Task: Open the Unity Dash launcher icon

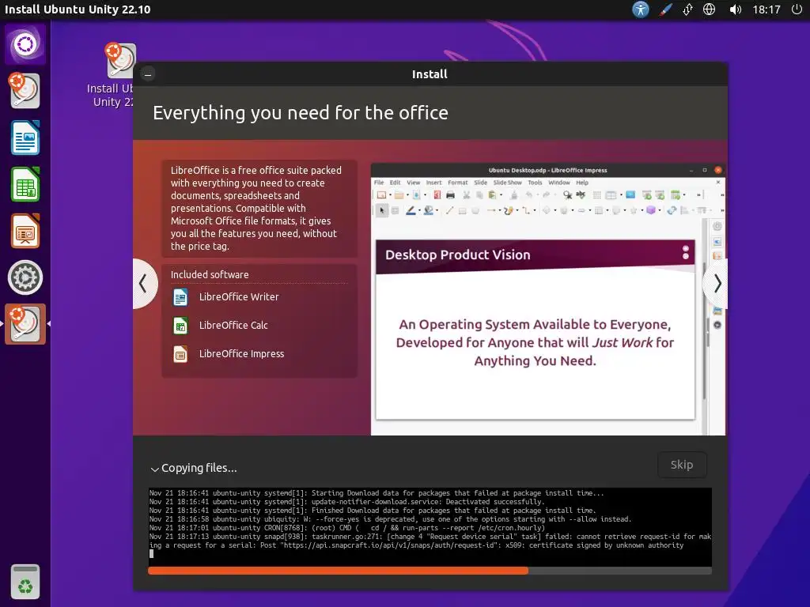Action: click(25, 44)
